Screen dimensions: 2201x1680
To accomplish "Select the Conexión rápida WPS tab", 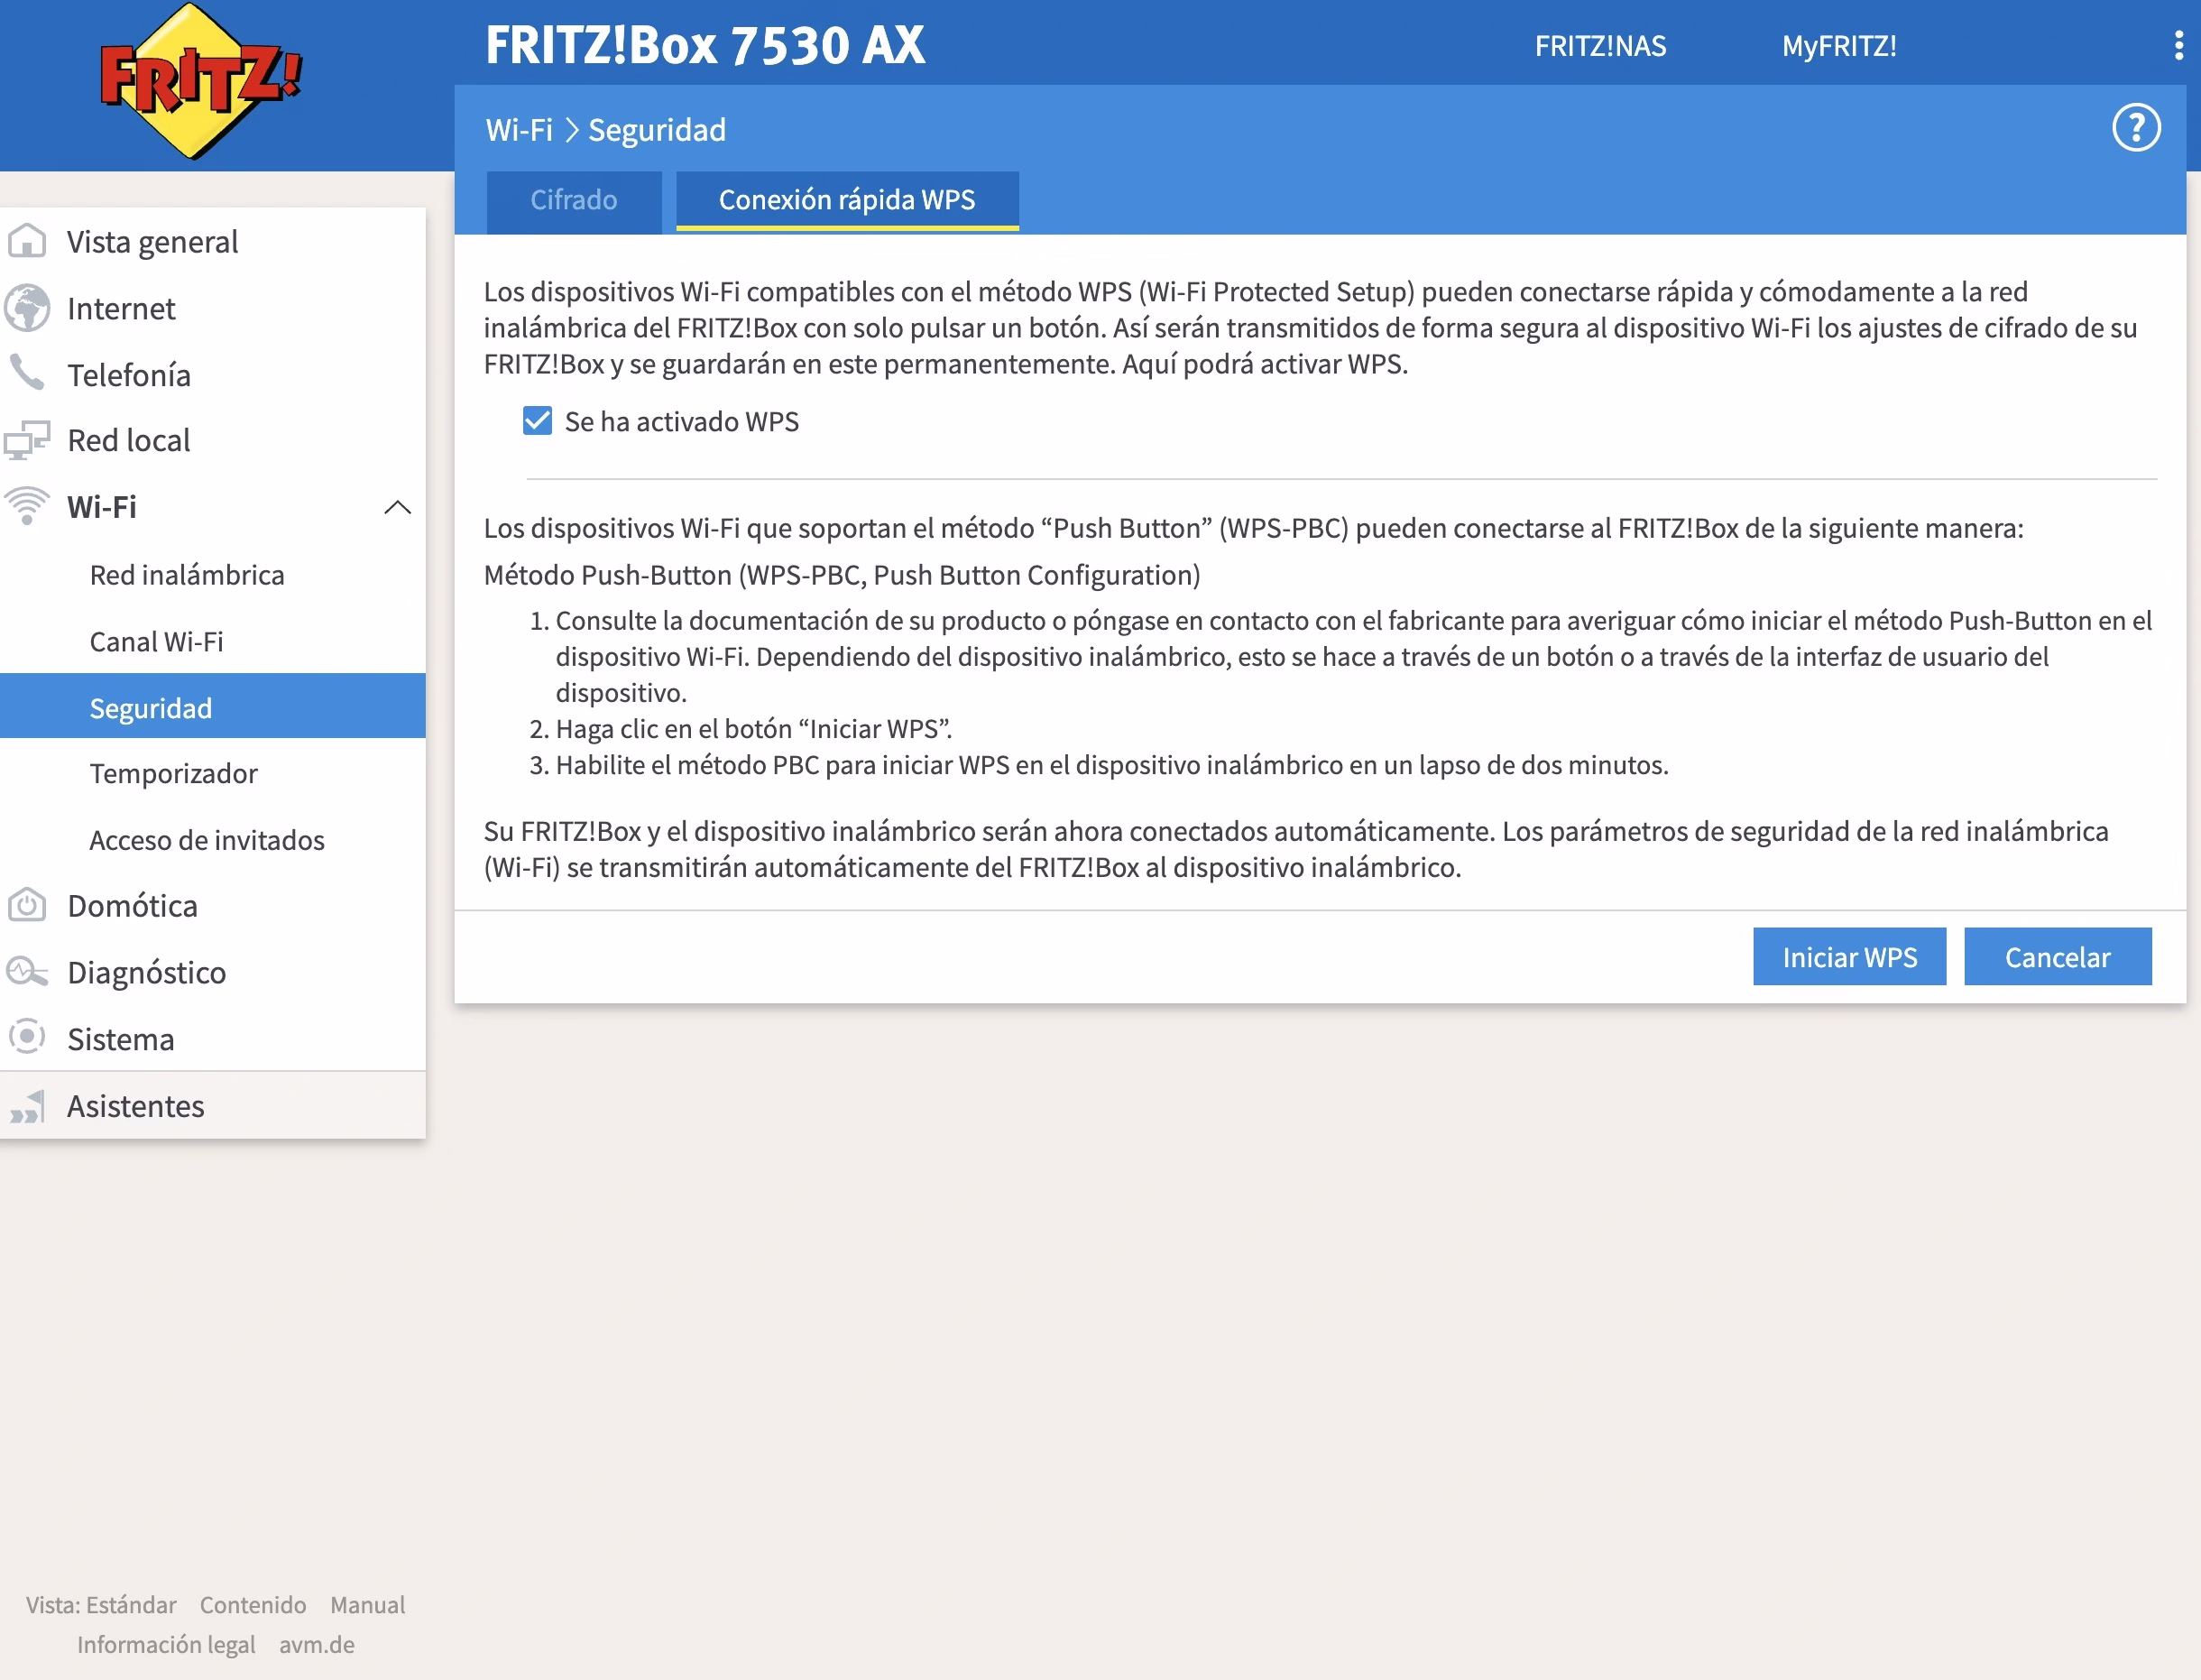I will pyautogui.click(x=848, y=200).
